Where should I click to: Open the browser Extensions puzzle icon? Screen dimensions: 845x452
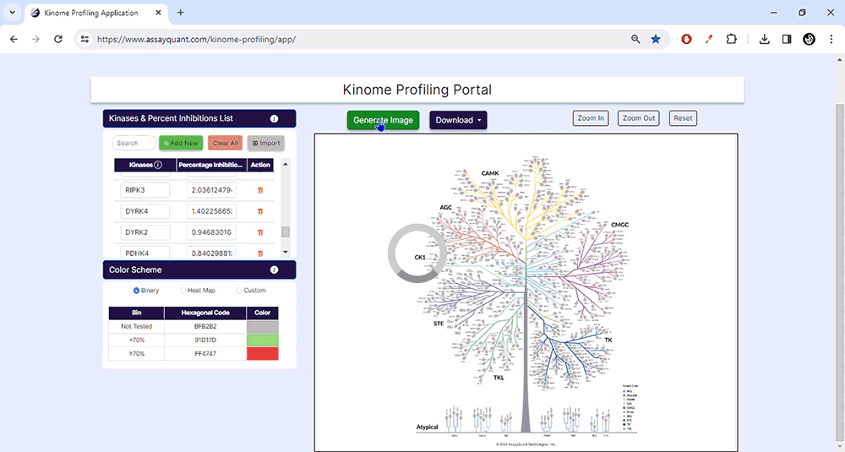pos(732,39)
